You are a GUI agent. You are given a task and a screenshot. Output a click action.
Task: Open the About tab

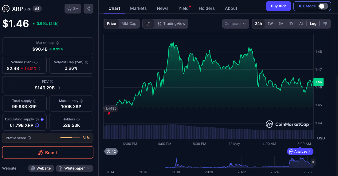[231, 8]
